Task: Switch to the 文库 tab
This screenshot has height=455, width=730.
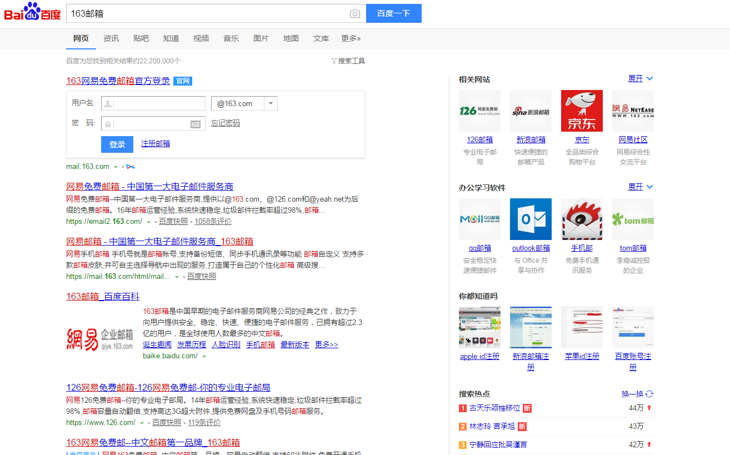Action: point(321,38)
